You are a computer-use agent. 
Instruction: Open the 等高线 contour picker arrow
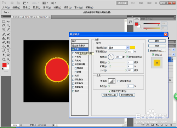114,81
